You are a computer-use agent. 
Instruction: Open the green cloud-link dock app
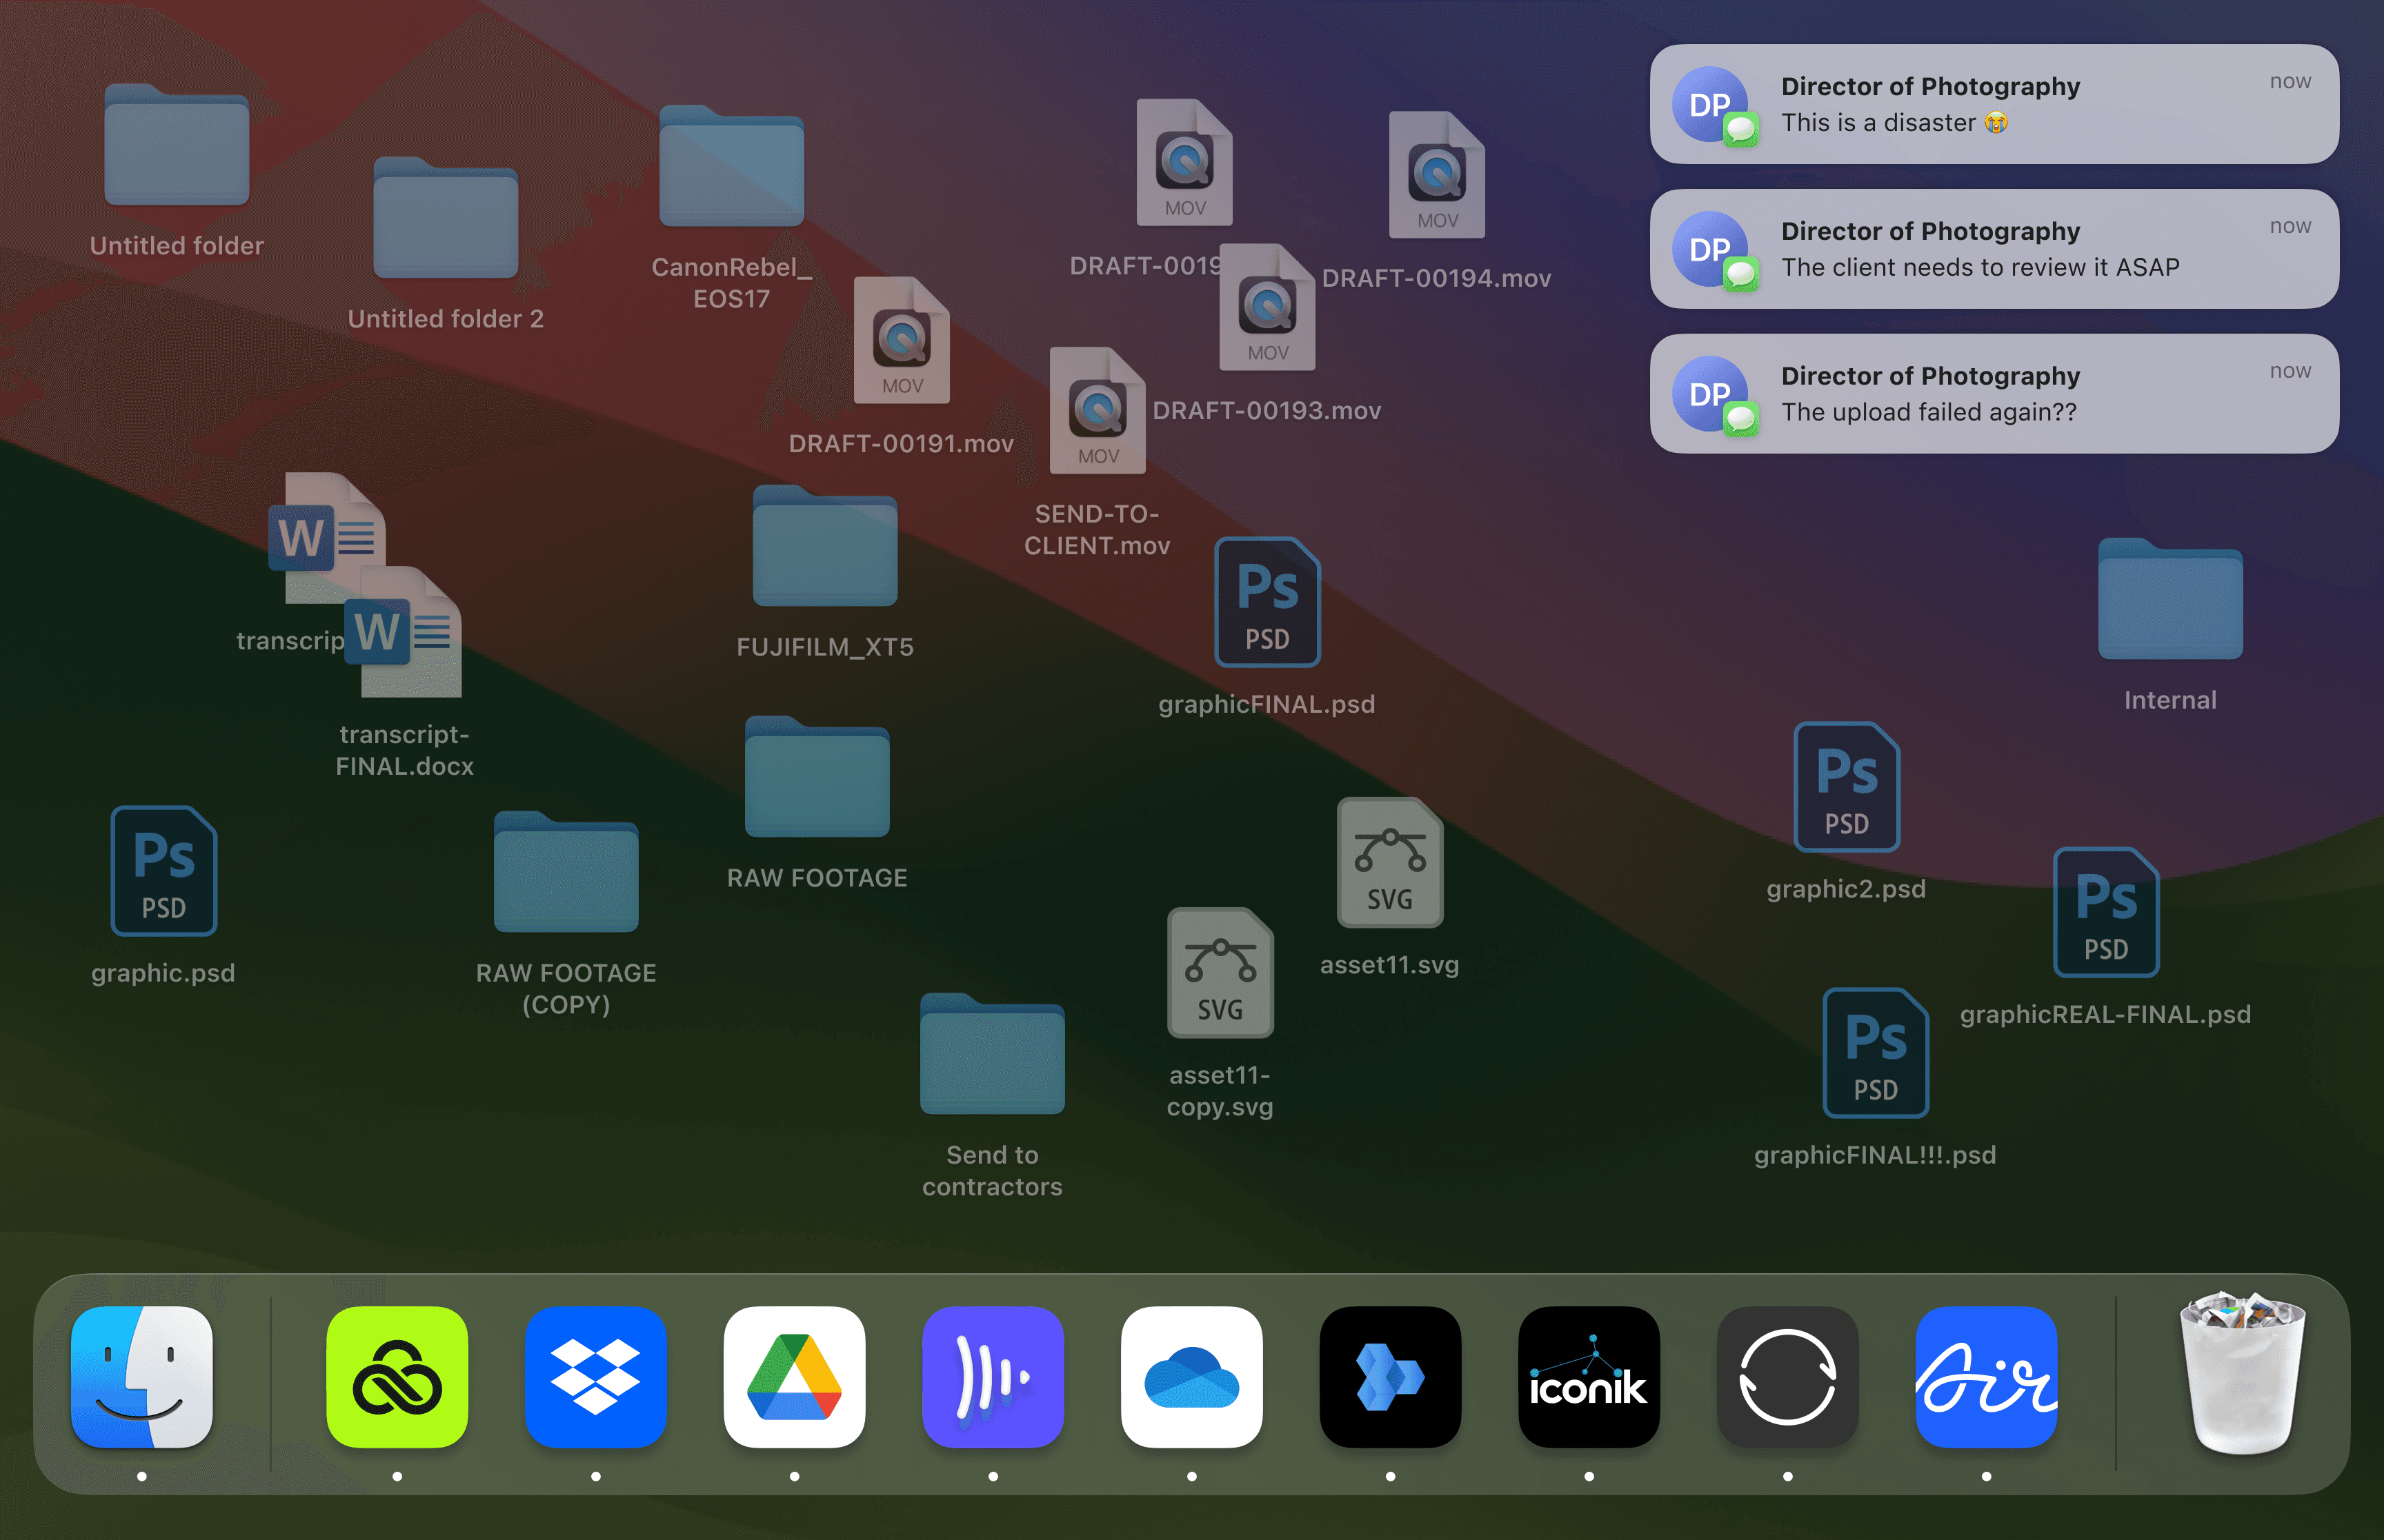397,1376
